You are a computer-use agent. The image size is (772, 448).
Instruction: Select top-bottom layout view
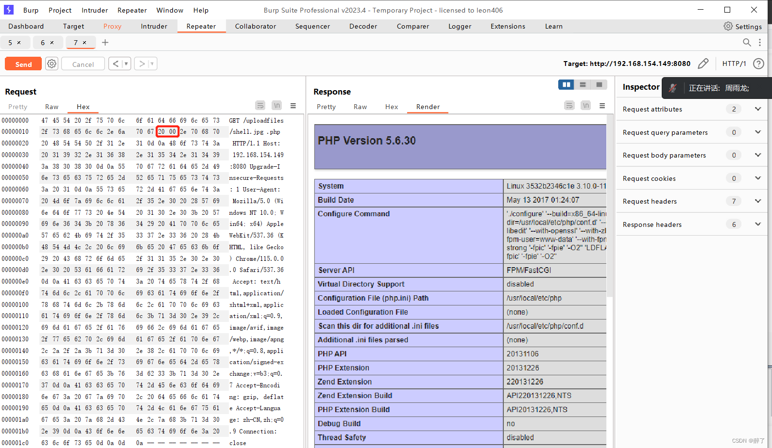(583, 85)
